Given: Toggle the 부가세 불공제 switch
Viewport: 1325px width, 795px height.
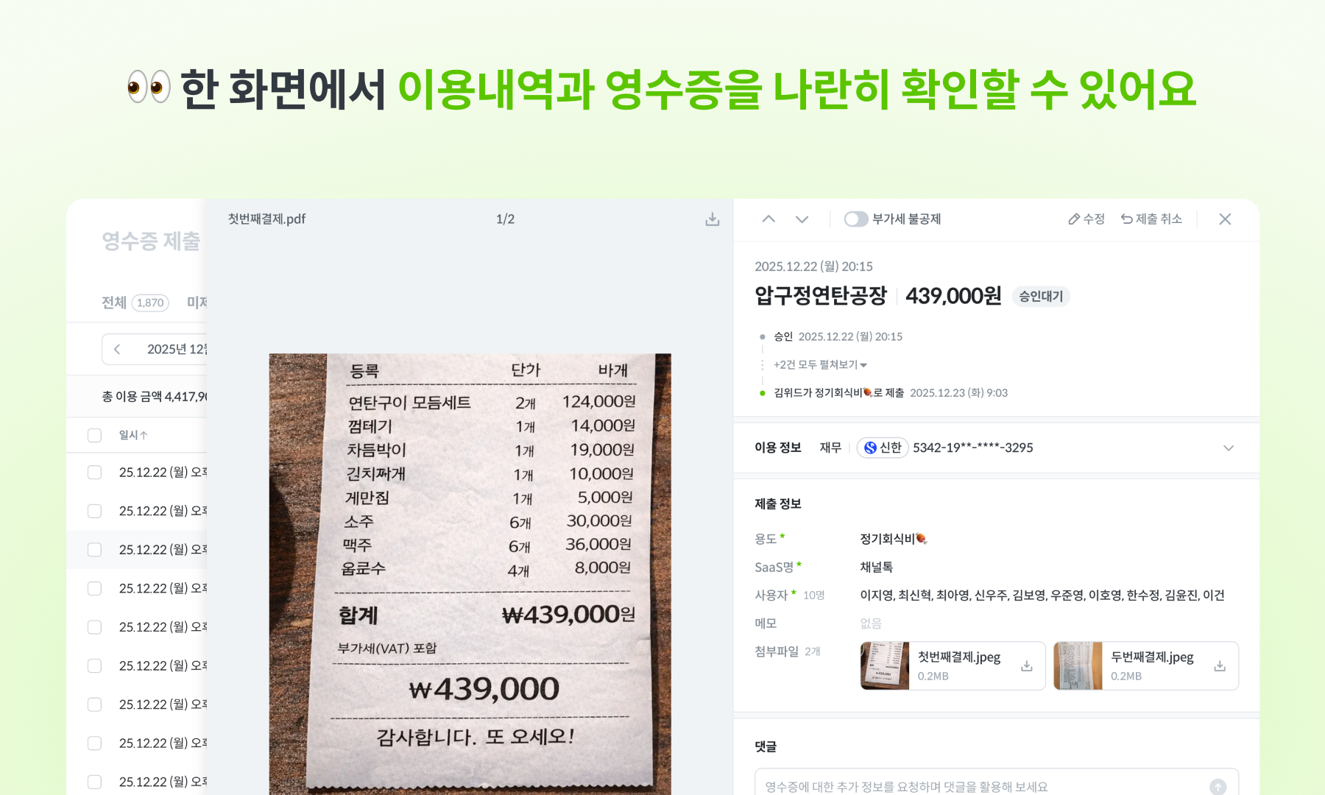Looking at the screenshot, I should [x=856, y=219].
